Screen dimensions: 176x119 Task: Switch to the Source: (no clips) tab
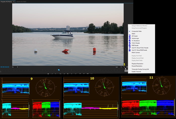pos(21,2)
